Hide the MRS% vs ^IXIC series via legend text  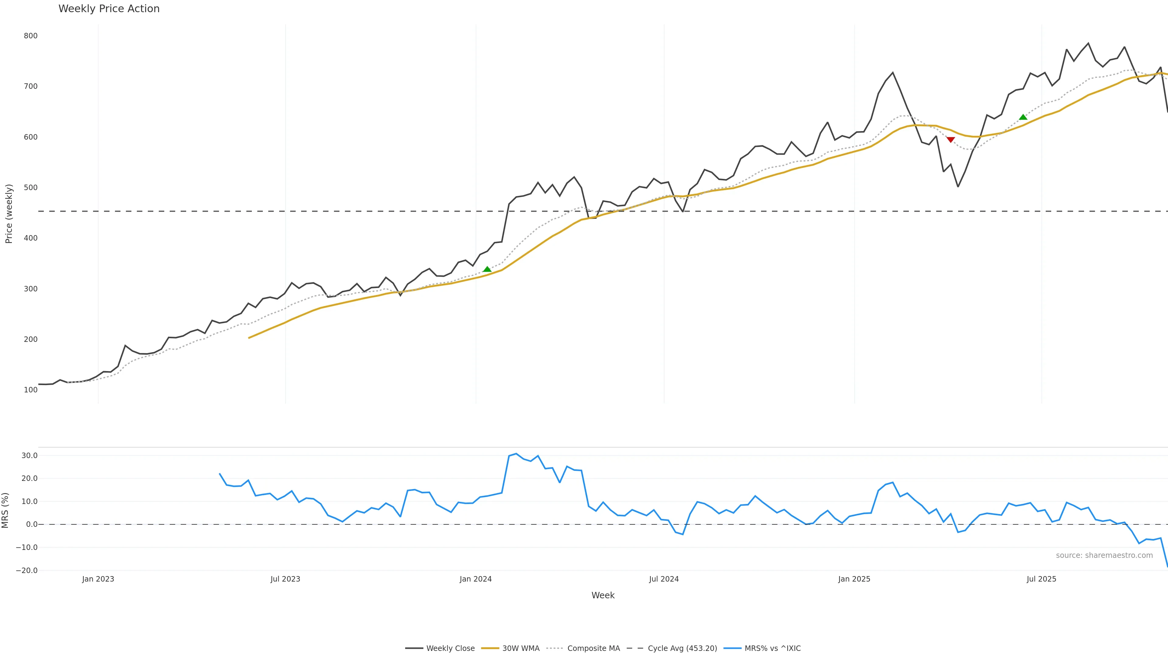click(x=772, y=648)
